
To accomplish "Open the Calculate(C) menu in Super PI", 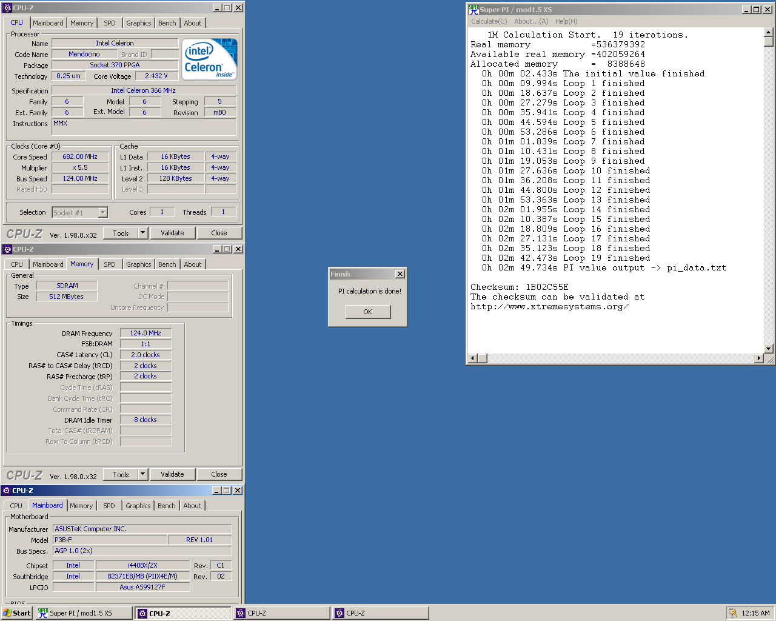I will point(489,21).
